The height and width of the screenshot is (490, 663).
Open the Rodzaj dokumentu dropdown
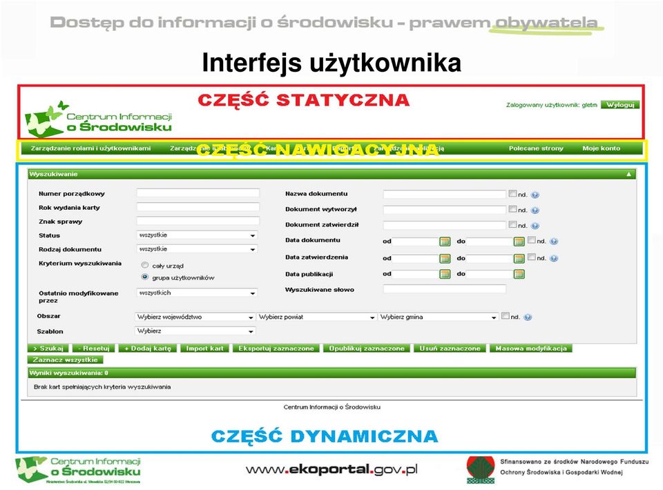click(x=197, y=249)
